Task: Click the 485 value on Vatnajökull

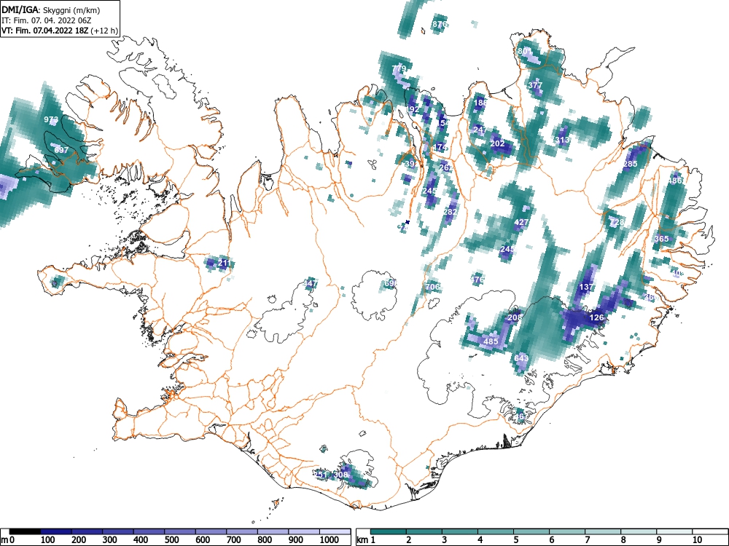Action: click(491, 341)
